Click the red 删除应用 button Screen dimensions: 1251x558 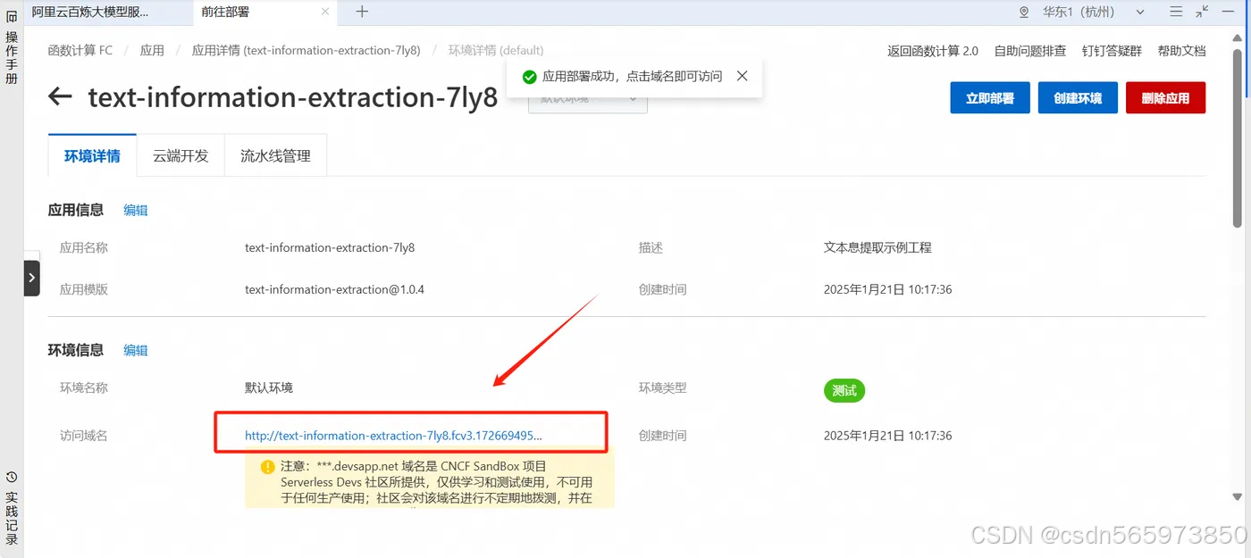pyautogui.click(x=1165, y=98)
